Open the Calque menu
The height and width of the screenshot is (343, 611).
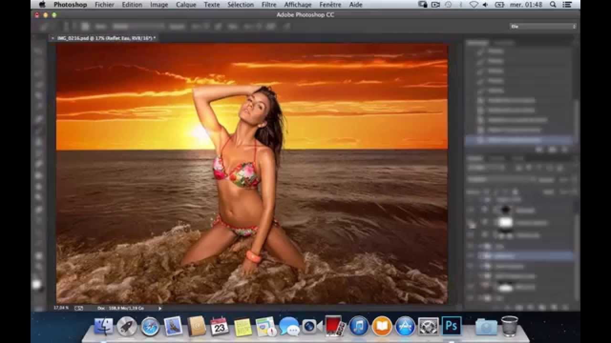pyautogui.click(x=186, y=5)
